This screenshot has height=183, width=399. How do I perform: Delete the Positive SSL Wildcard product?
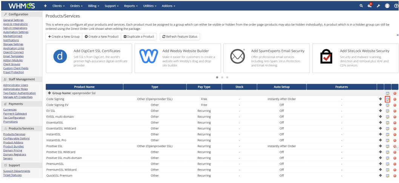395,152
